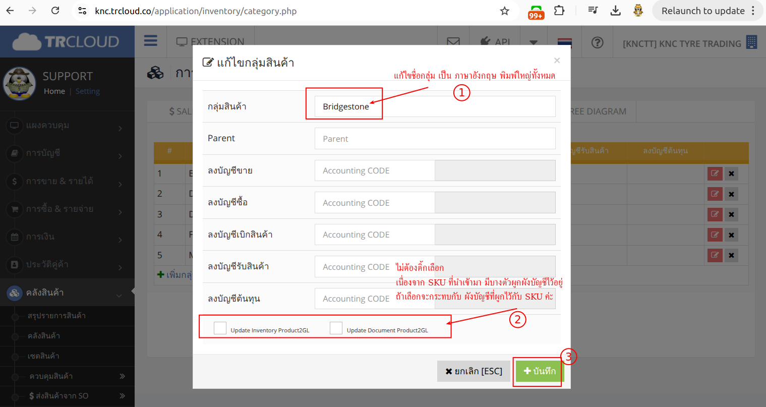Tick the Update Inventory Product2GL checkbox
Image resolution: width=766 pixels, height=407 pixels.
[220, 328]
